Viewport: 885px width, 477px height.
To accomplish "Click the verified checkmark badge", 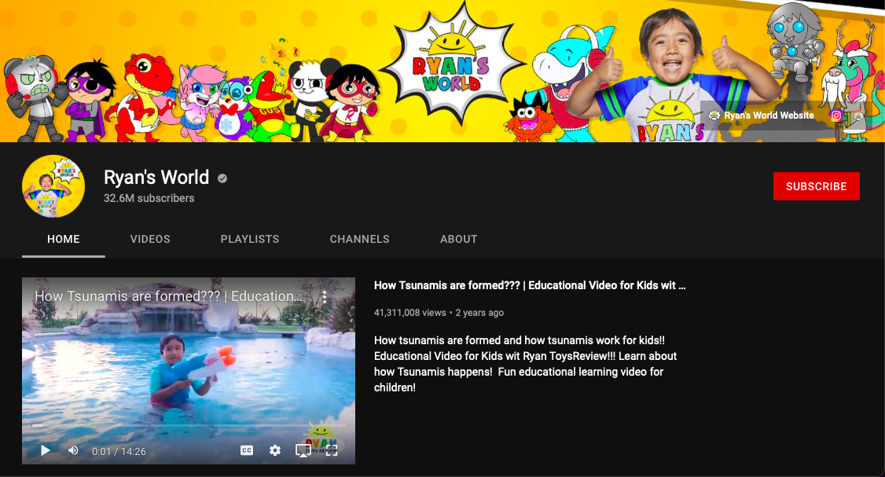I will pyautogui.click(x=222, y=178).
